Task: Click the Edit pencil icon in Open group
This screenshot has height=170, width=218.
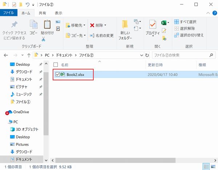Action: click(164, 31)
